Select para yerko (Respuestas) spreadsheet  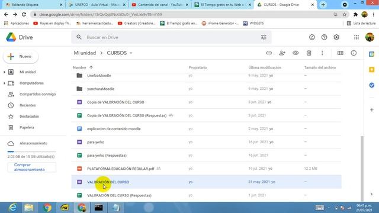click(206, 155)
